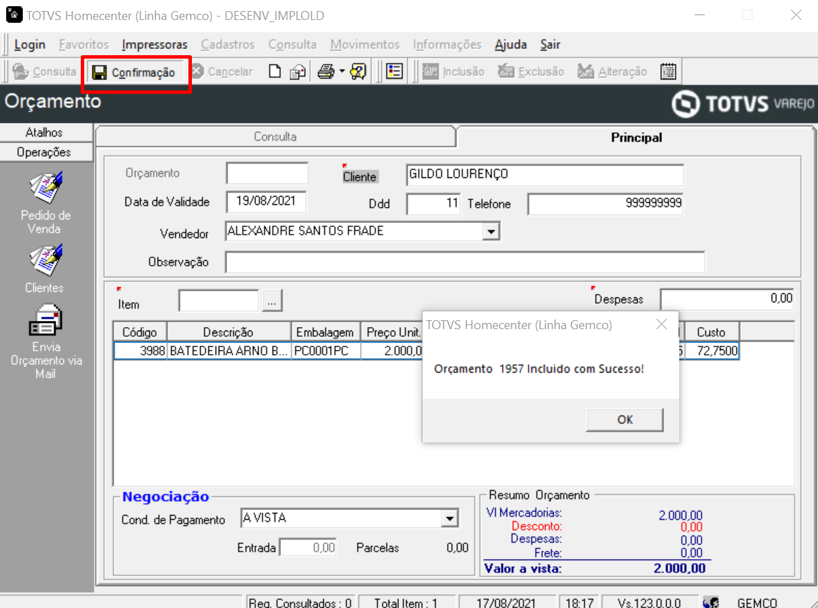
Task: Open the Favoritos menu
Action: click(84, 44)
